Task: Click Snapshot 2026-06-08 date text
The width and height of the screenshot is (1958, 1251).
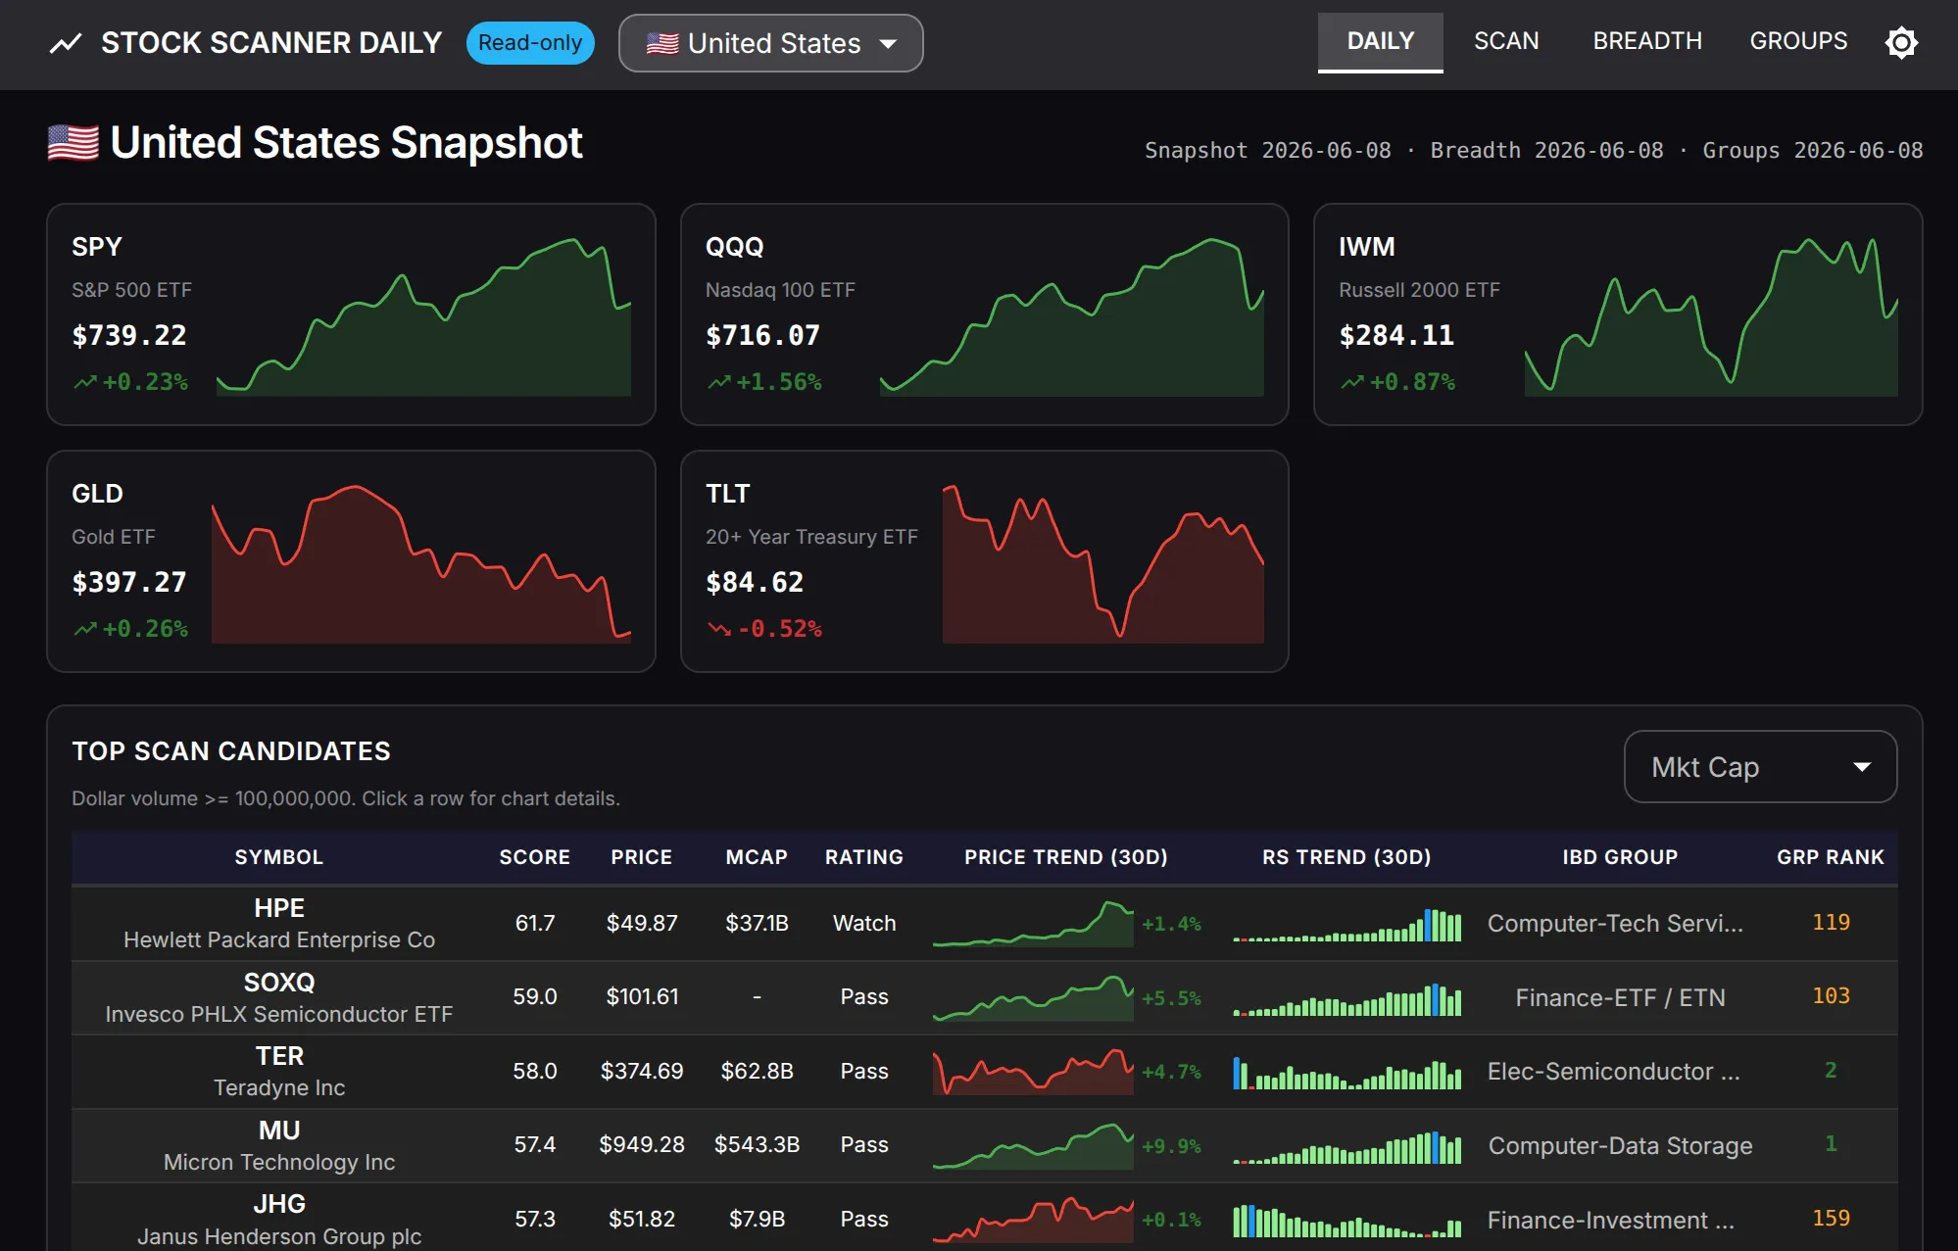Action: [1267, 151]
